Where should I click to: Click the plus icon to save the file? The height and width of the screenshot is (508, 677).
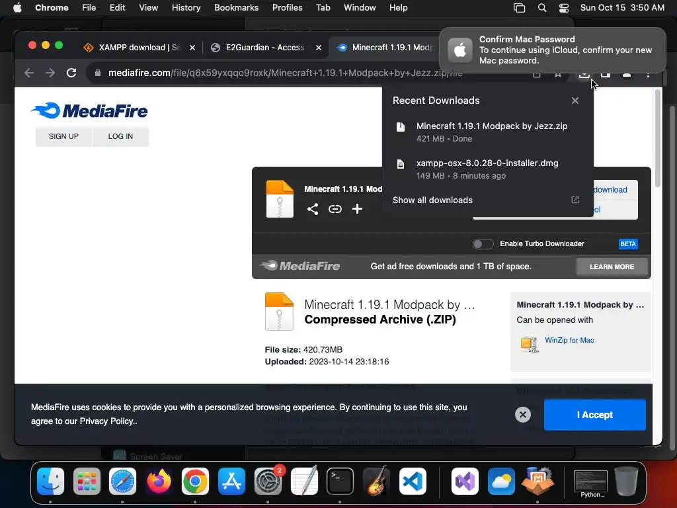click(x=357, y=209)
